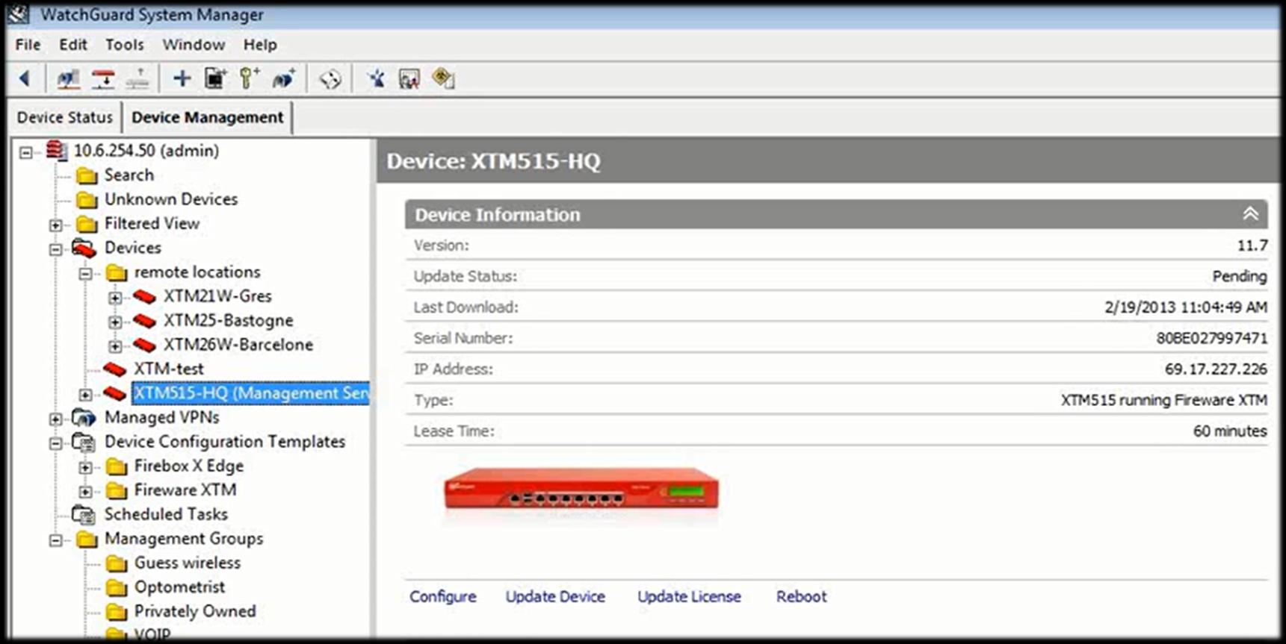Screen dimensions: 1286x644
Task: Open the Window menu
Action: (194, 44)
